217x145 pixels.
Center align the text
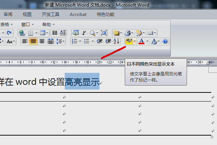42,41
